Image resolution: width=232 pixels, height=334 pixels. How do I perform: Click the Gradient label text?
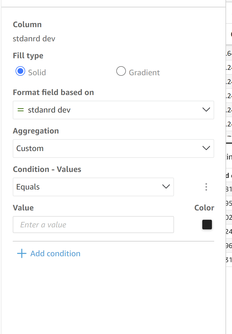pos(144,73)
